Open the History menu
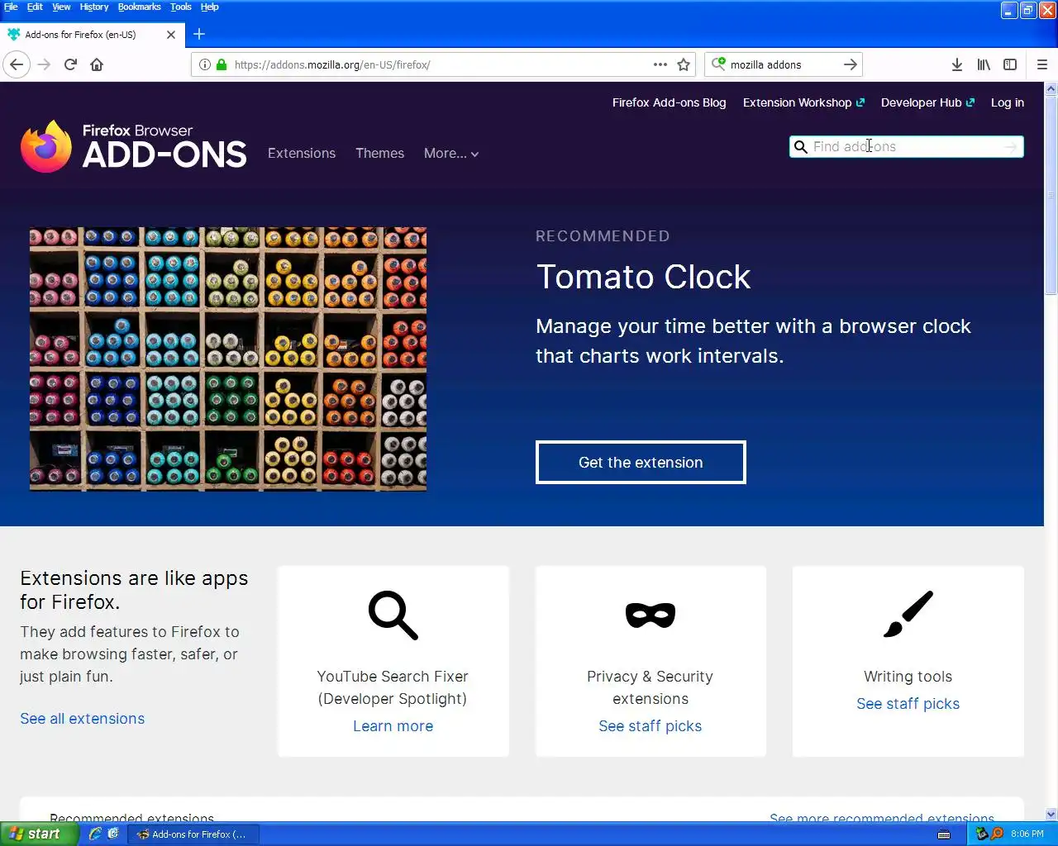 94,7
